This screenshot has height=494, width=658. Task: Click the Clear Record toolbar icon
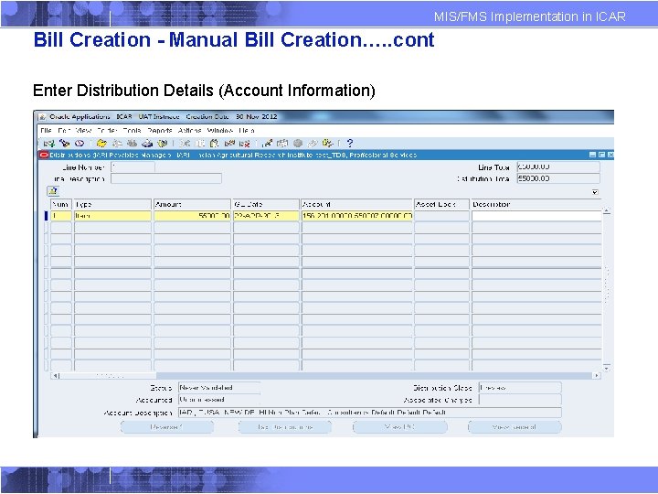coord(229,144)
